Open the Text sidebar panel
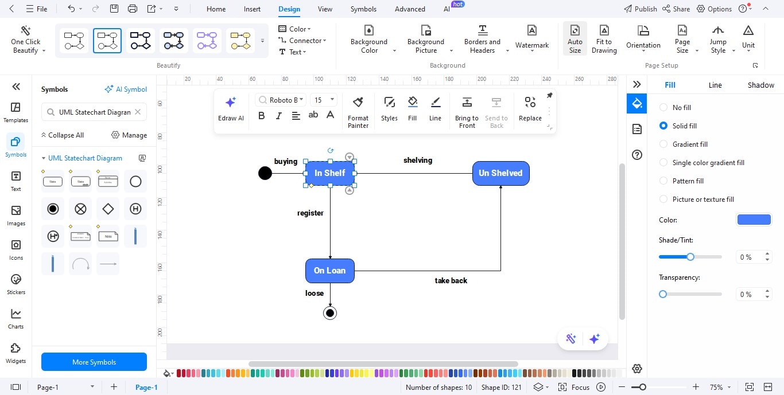The width and height of the screenshot is (784, 395). 15,181
